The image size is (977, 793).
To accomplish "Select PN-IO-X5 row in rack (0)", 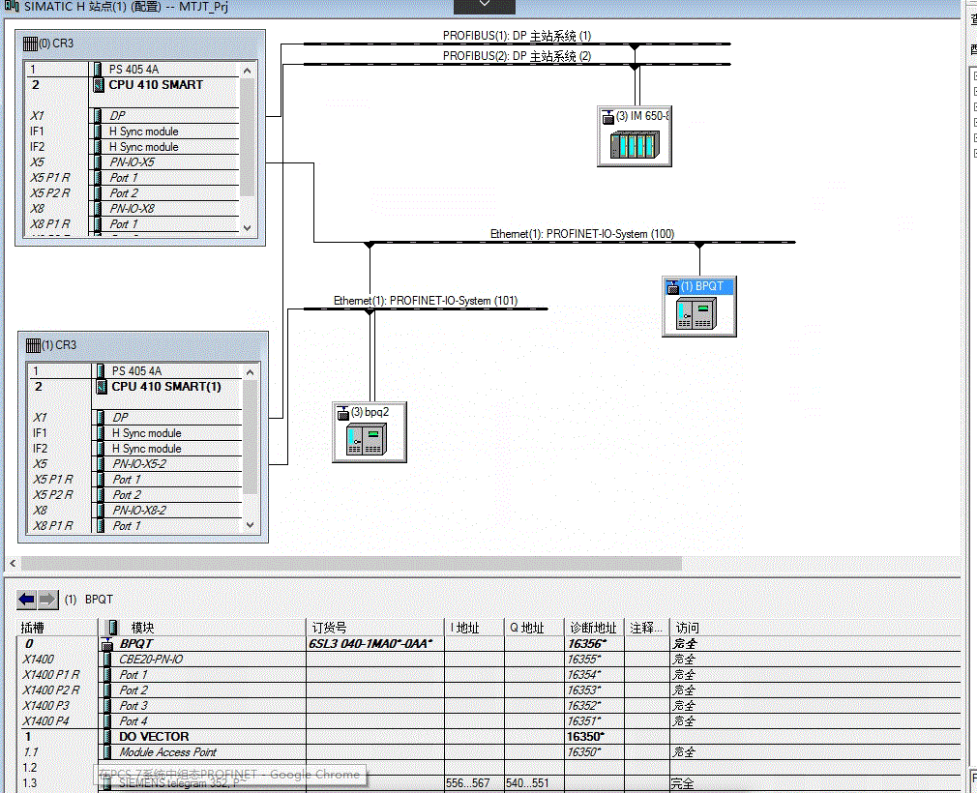I will [133, 162].
